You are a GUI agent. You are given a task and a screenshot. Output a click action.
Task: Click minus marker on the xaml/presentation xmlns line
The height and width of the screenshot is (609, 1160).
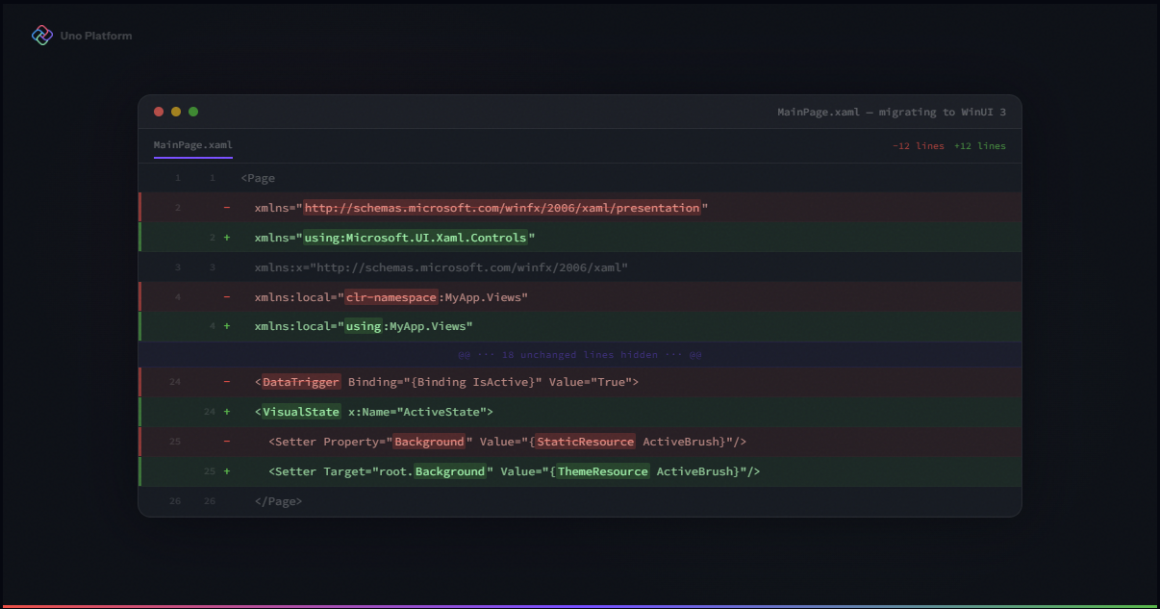(227, 208)
